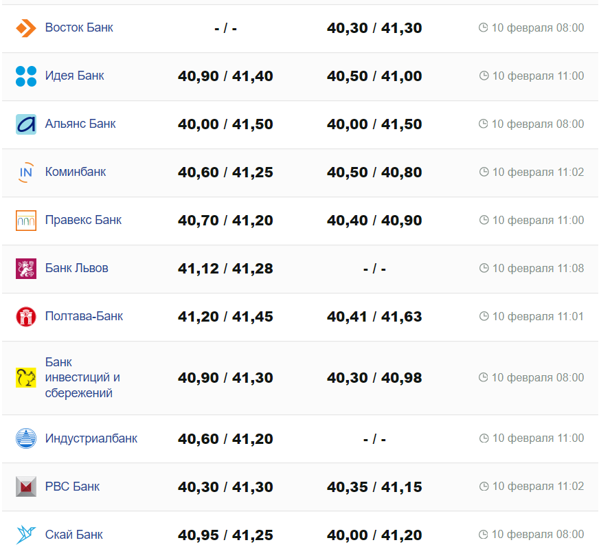Follow the Альянс Банк link
612x558 pixels.
click(x=80, y=124)
